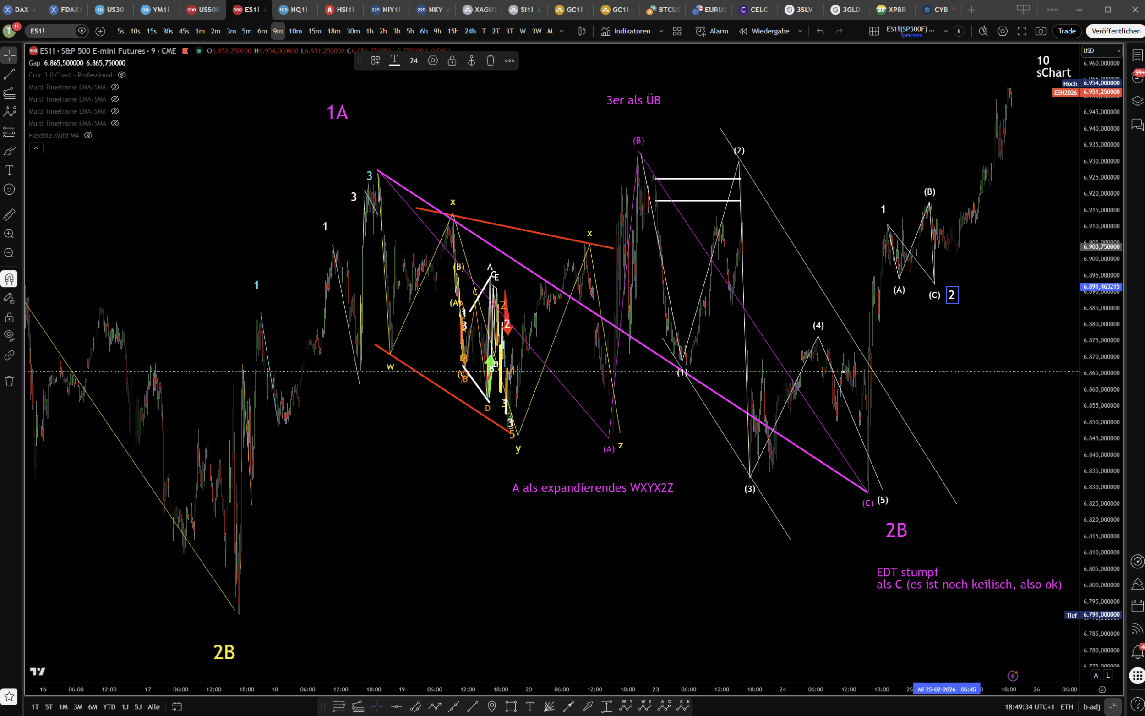Open the emoji icons tool
Viewport: 1145px width, 716px height.
(x=9, y=189)
